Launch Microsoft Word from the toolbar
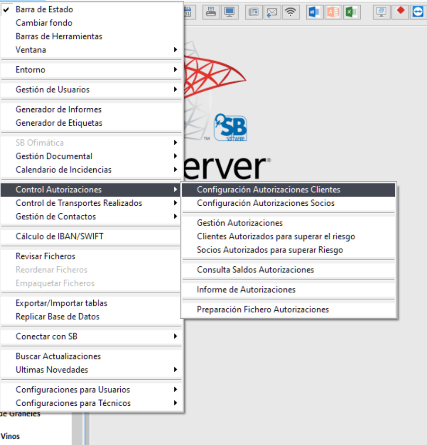This screenshot has width=427, height=445. (x=314, y=12)
